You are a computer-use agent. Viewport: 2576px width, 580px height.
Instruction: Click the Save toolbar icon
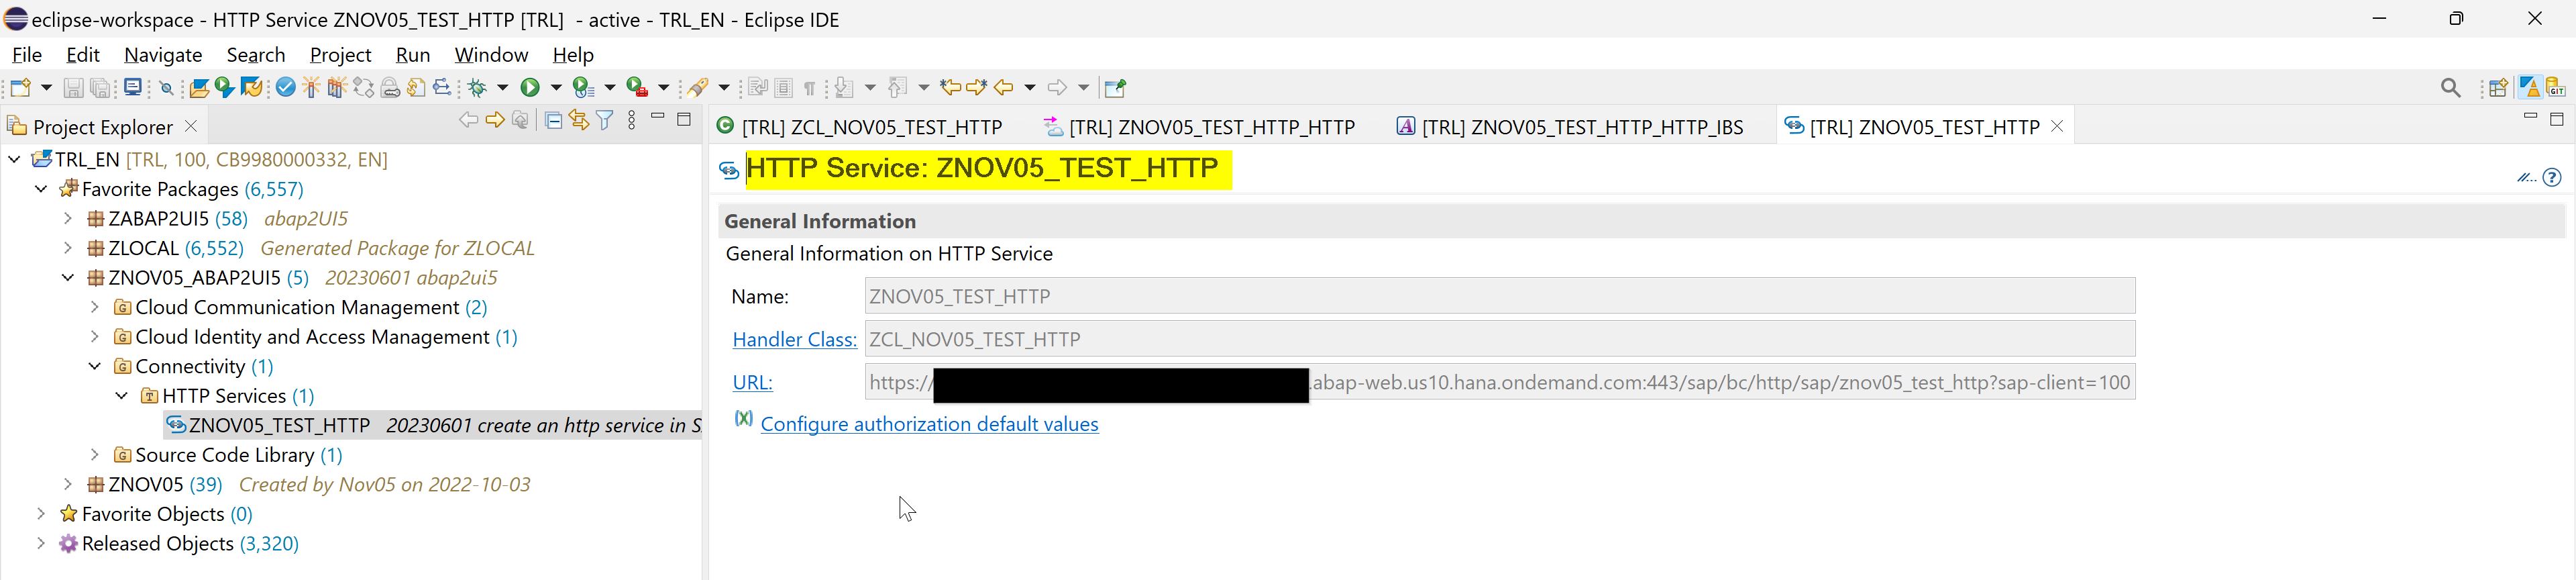[x=73, y=88]
